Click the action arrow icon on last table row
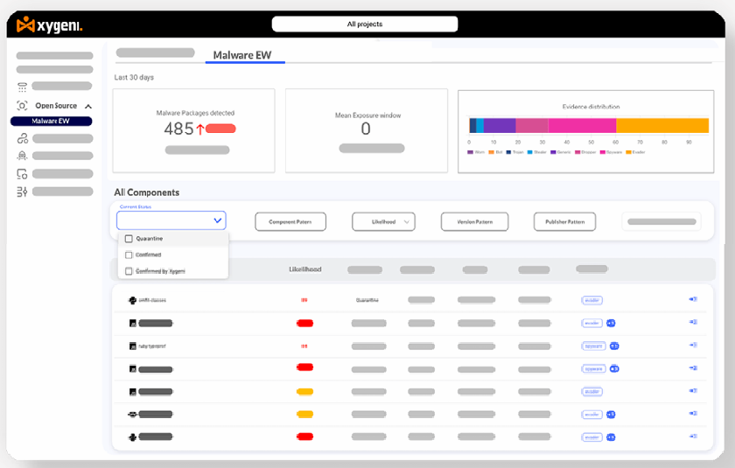The height and width of the screenshot is (468, 735). pos(692,436)
